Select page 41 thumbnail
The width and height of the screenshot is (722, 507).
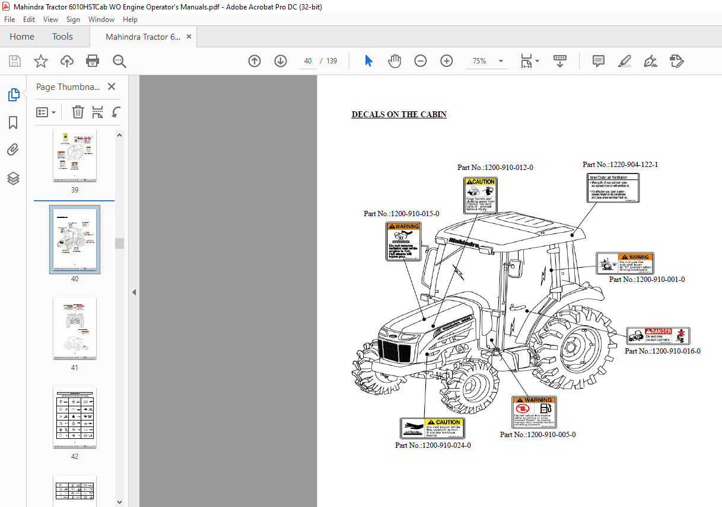(x=75, y=329)
